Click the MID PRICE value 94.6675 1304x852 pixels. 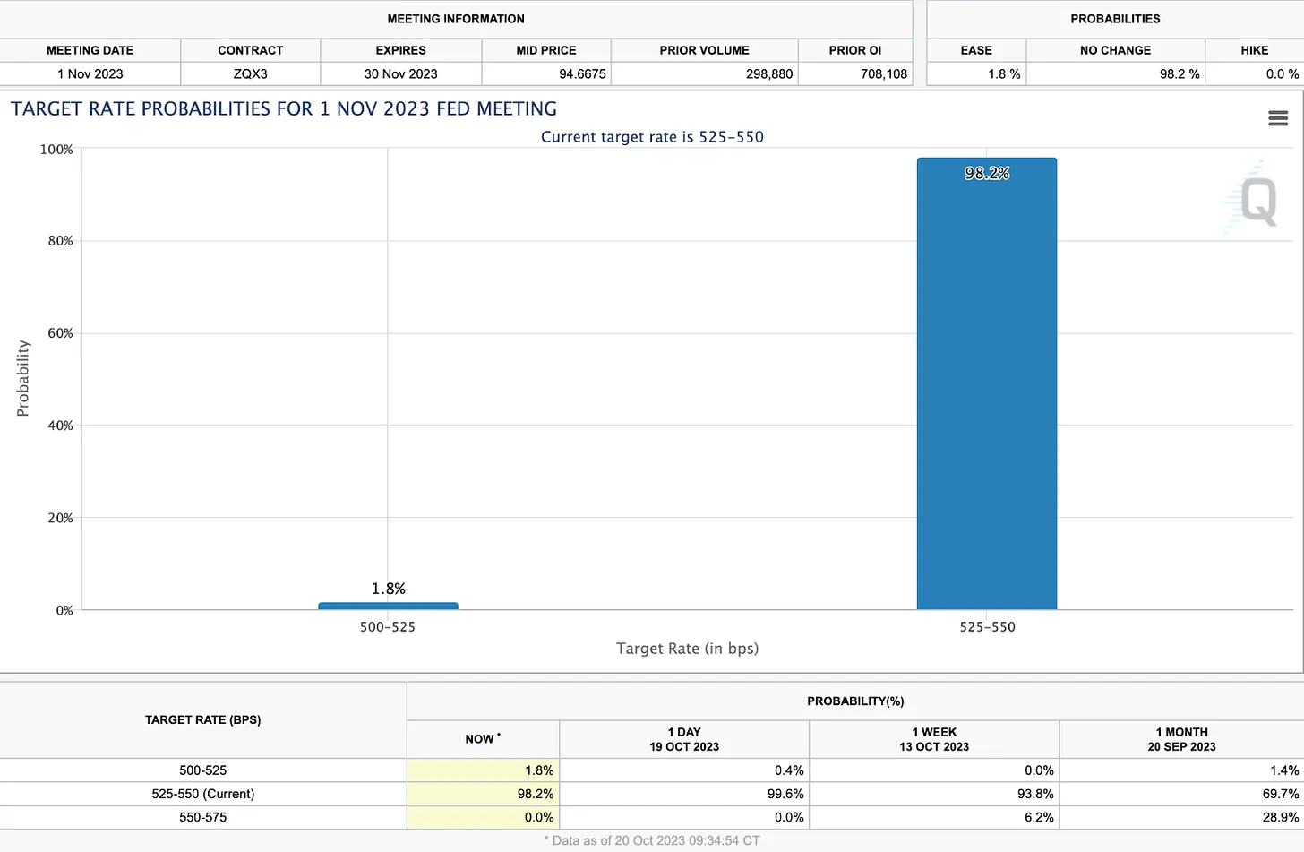pos(582,73)
